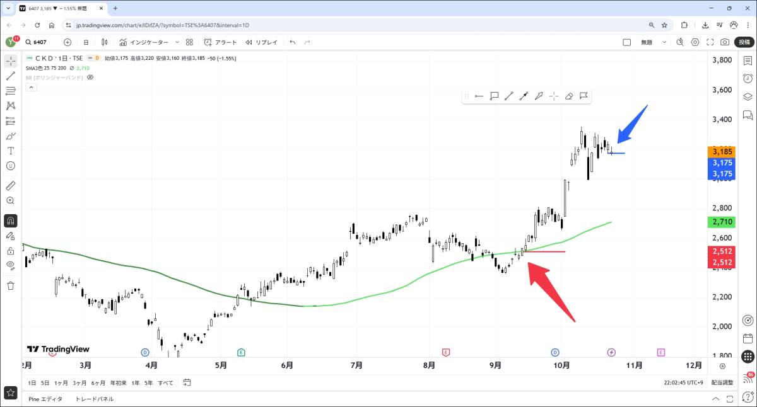Viewport: 757px width, 407px height.
Task: Open the インジケーター indicators dialog
Action: (x=144, y=42)
